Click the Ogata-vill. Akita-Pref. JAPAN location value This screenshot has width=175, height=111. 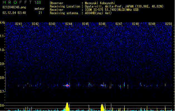[124, 6]
